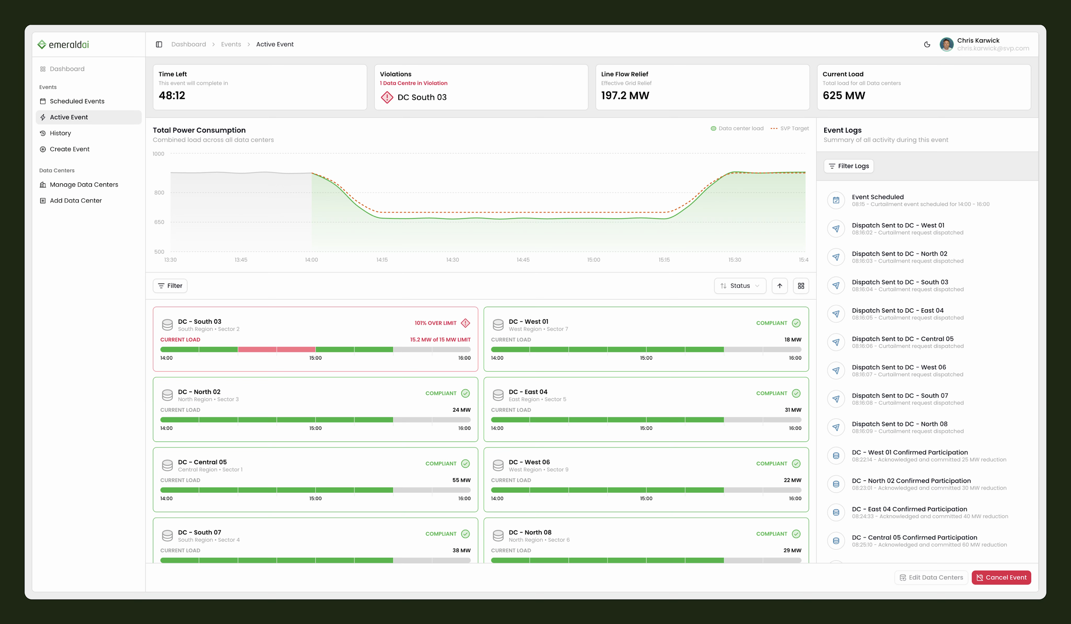This screenshot has width=1071, height=624.
Task: Click DC - West 01 database icon
Action: tap(498, 325)
